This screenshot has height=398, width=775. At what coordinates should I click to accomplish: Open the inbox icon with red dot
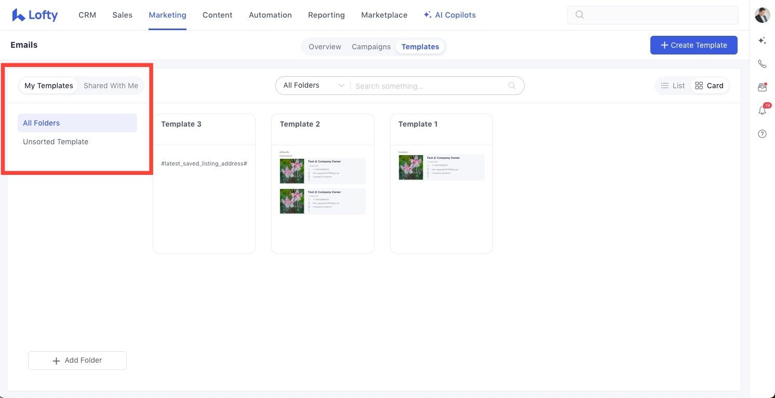[x=762, y=87]
